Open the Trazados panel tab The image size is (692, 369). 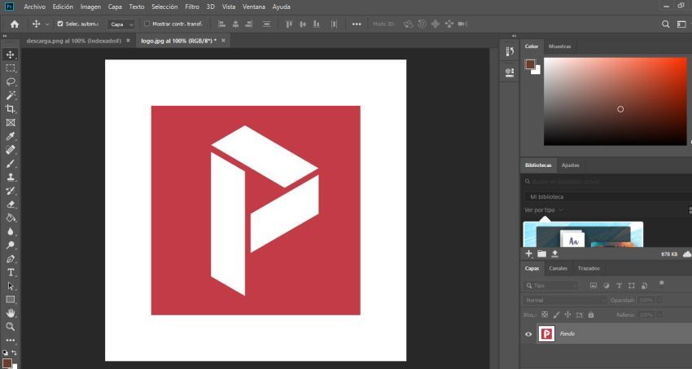pos(589,268)
